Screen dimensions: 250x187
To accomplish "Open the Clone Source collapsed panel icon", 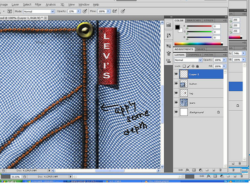I will (x=168, y=61).
